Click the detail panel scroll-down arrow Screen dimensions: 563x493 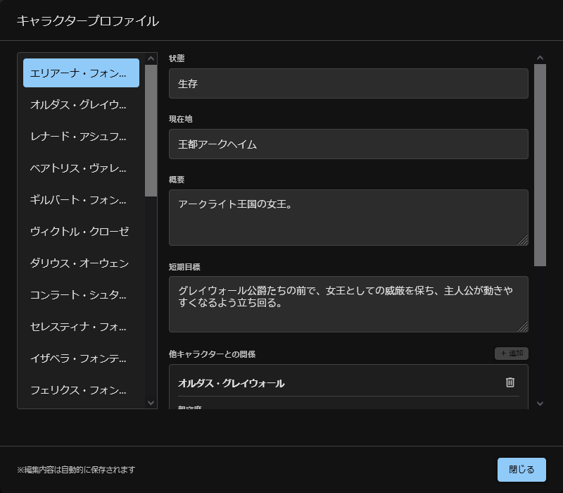(x=540, y=404)
